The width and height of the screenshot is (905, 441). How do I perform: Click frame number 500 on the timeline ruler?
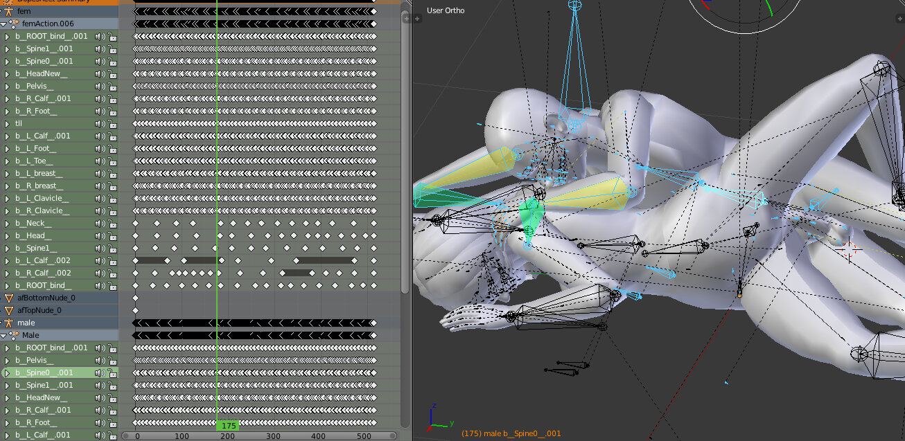click(363, 436)
